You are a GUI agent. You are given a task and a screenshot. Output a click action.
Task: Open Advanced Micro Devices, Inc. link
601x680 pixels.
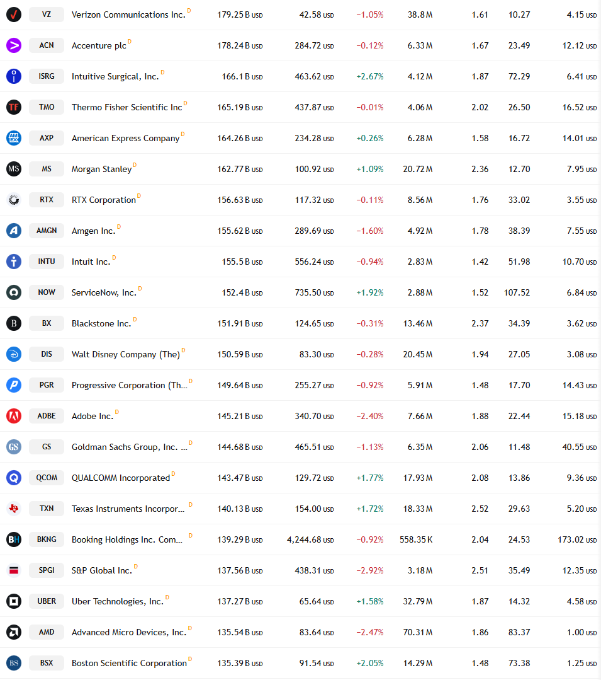pyautogui.click(x=129, y=632)
